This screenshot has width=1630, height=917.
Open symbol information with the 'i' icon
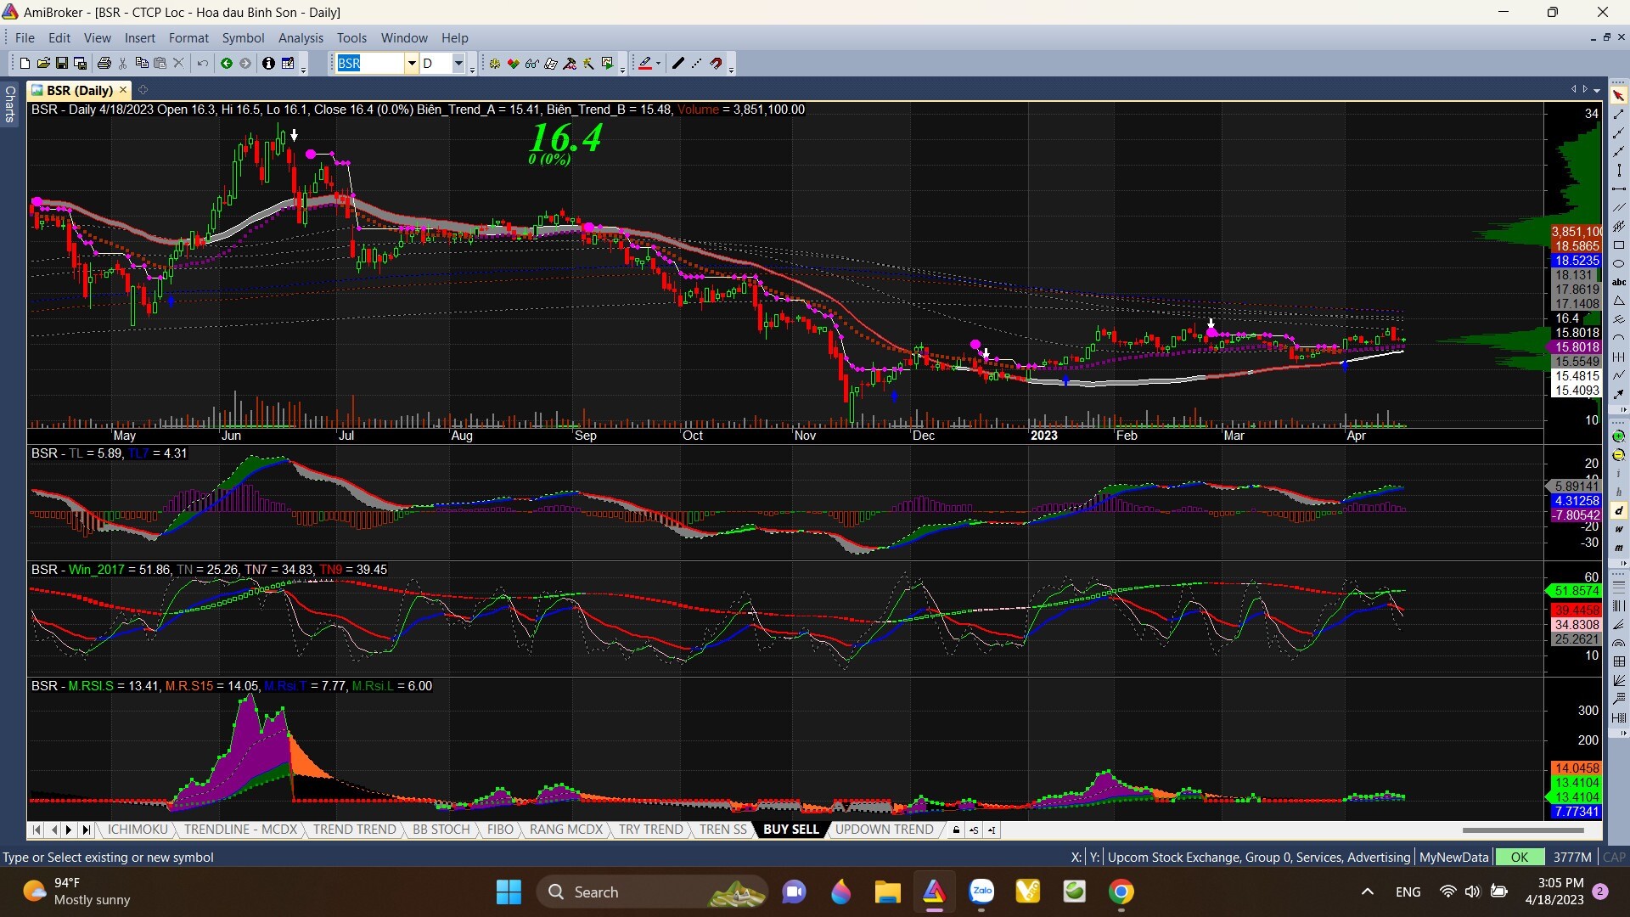[268, 64]
